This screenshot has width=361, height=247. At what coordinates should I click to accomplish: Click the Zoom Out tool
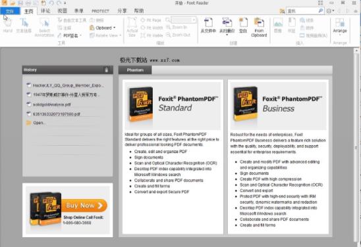[179, 35]
